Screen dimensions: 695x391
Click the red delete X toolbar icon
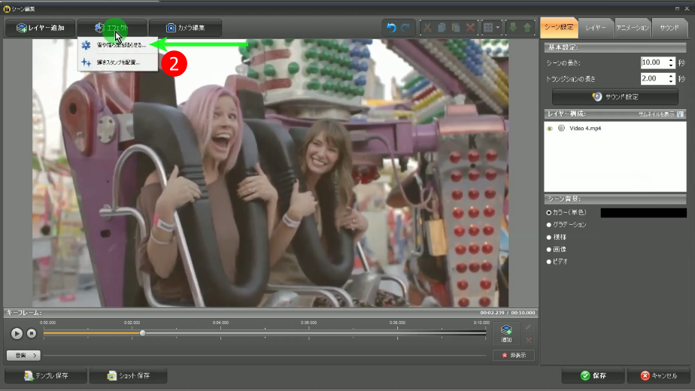470,28
